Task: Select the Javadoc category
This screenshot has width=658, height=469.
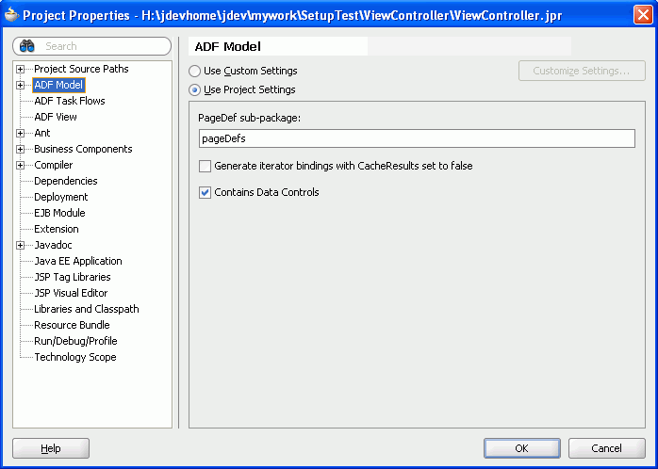Action: 53,245
